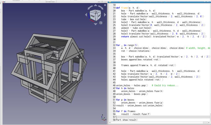Click the '# width, height' comment on line 33

pos(198,48)
